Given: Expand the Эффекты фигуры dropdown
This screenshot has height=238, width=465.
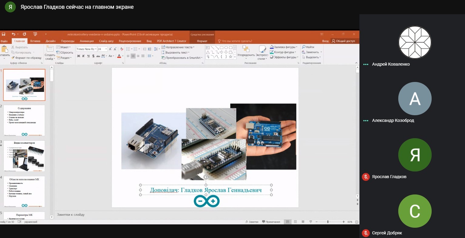Looking at the screenshot, I should point(284,57).
